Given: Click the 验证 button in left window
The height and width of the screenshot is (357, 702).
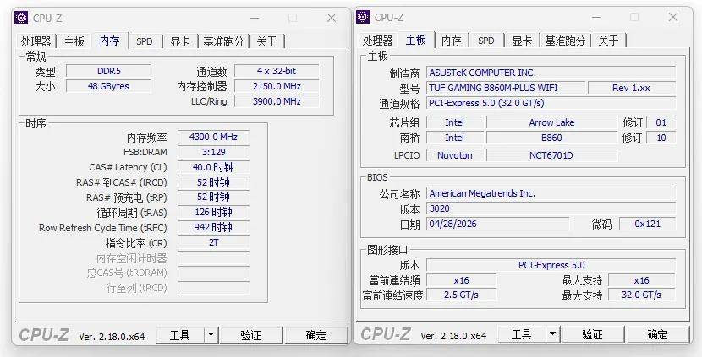Looking at the screenshot, I should click(x=250, y=335).
